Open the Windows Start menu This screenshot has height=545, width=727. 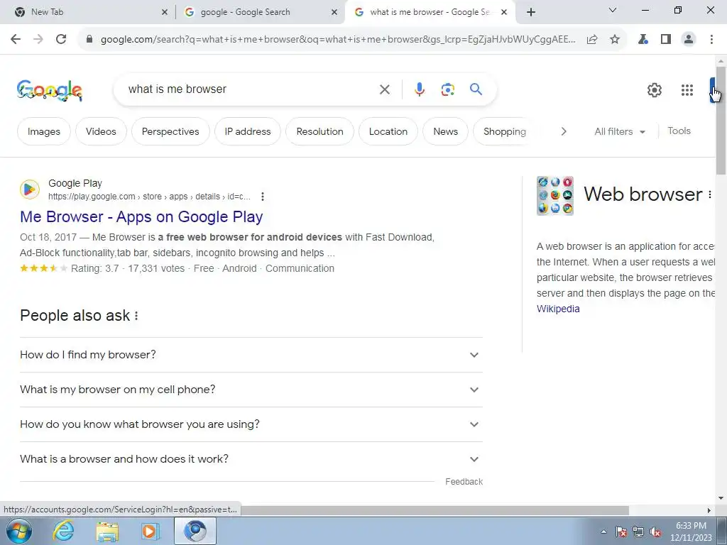19,531
